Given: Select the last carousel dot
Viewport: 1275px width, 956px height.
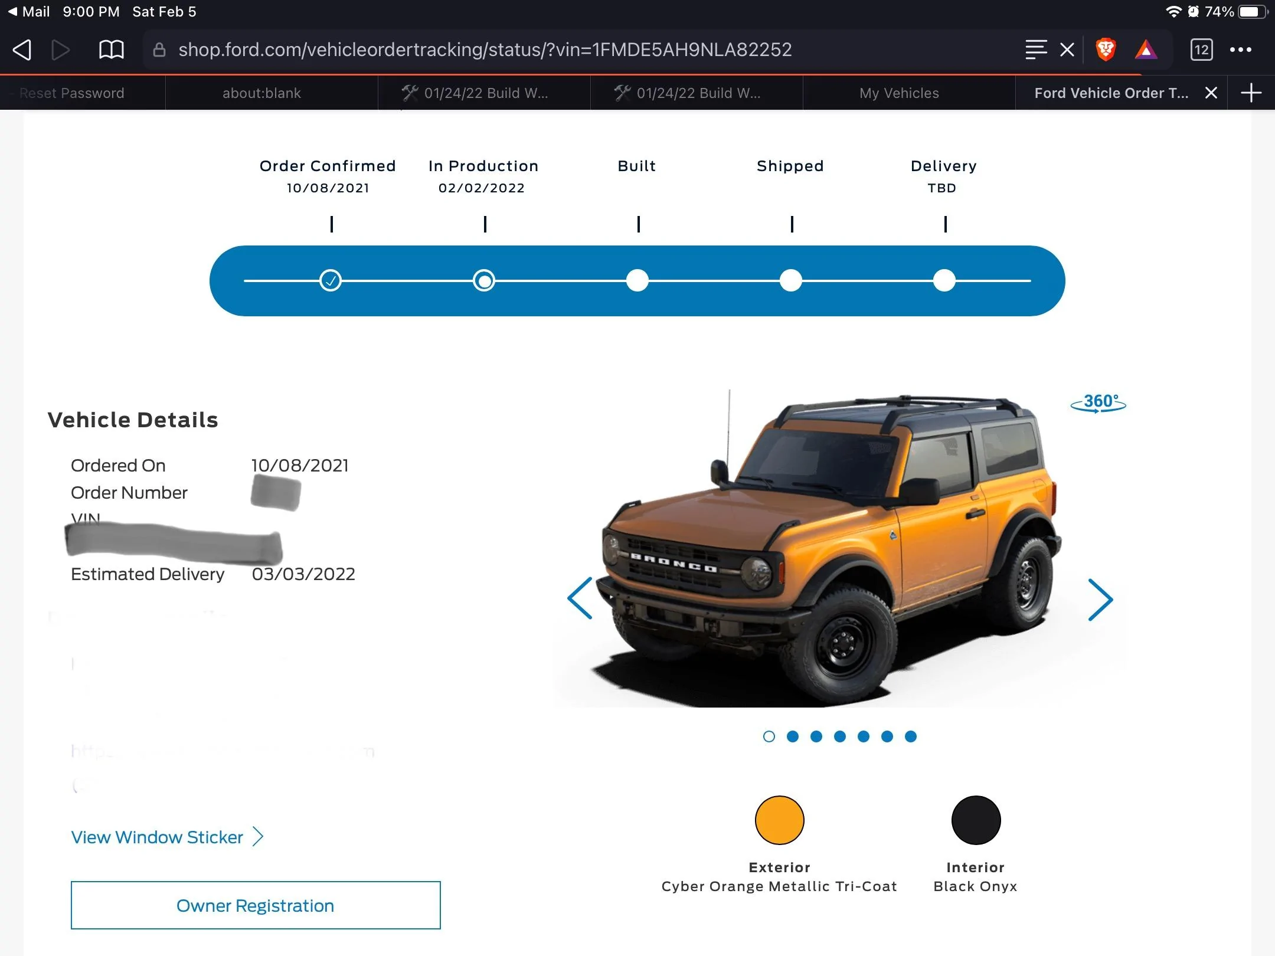Looking at the screenshot, I should pos(911,736).
